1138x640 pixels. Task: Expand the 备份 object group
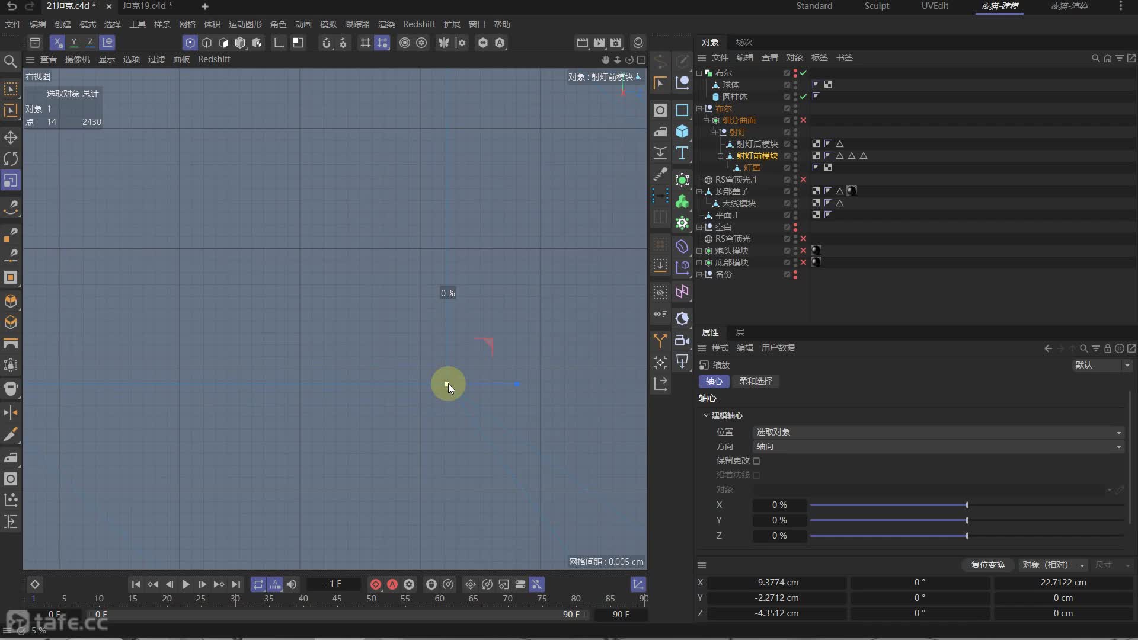(699, 274)
